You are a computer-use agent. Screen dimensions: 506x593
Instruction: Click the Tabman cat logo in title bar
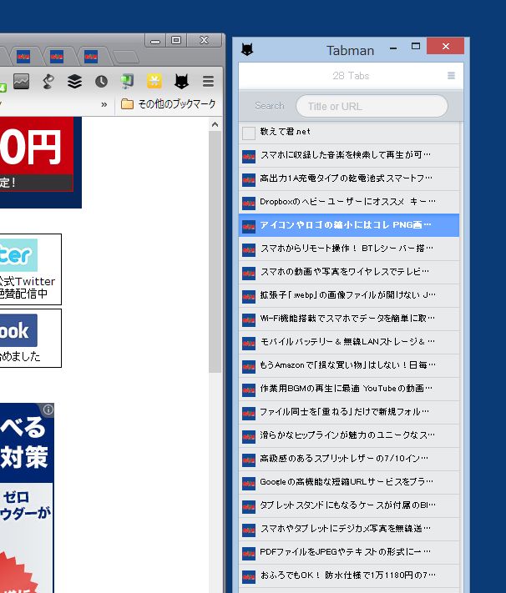[247, 49]
